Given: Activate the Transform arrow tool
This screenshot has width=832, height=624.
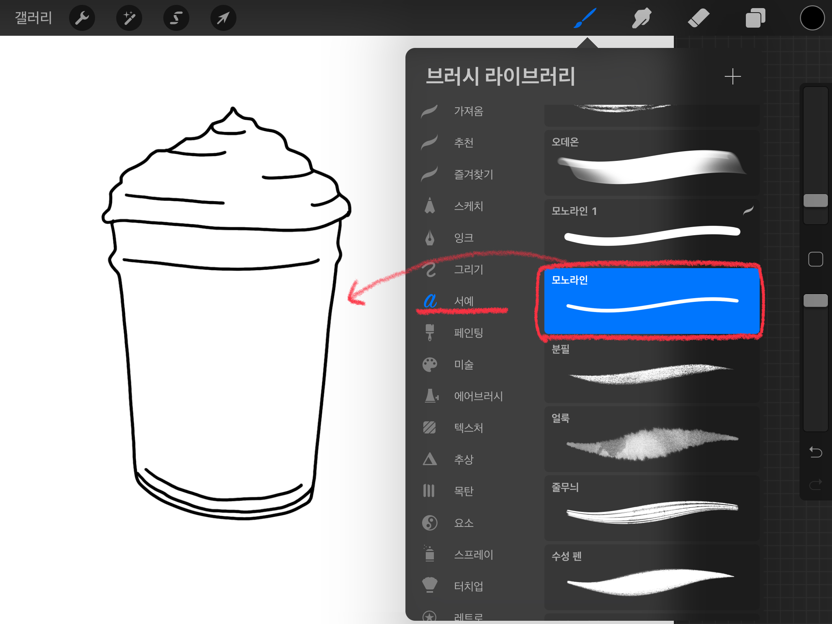Looking at the screenshot, I should coord(223,18).
